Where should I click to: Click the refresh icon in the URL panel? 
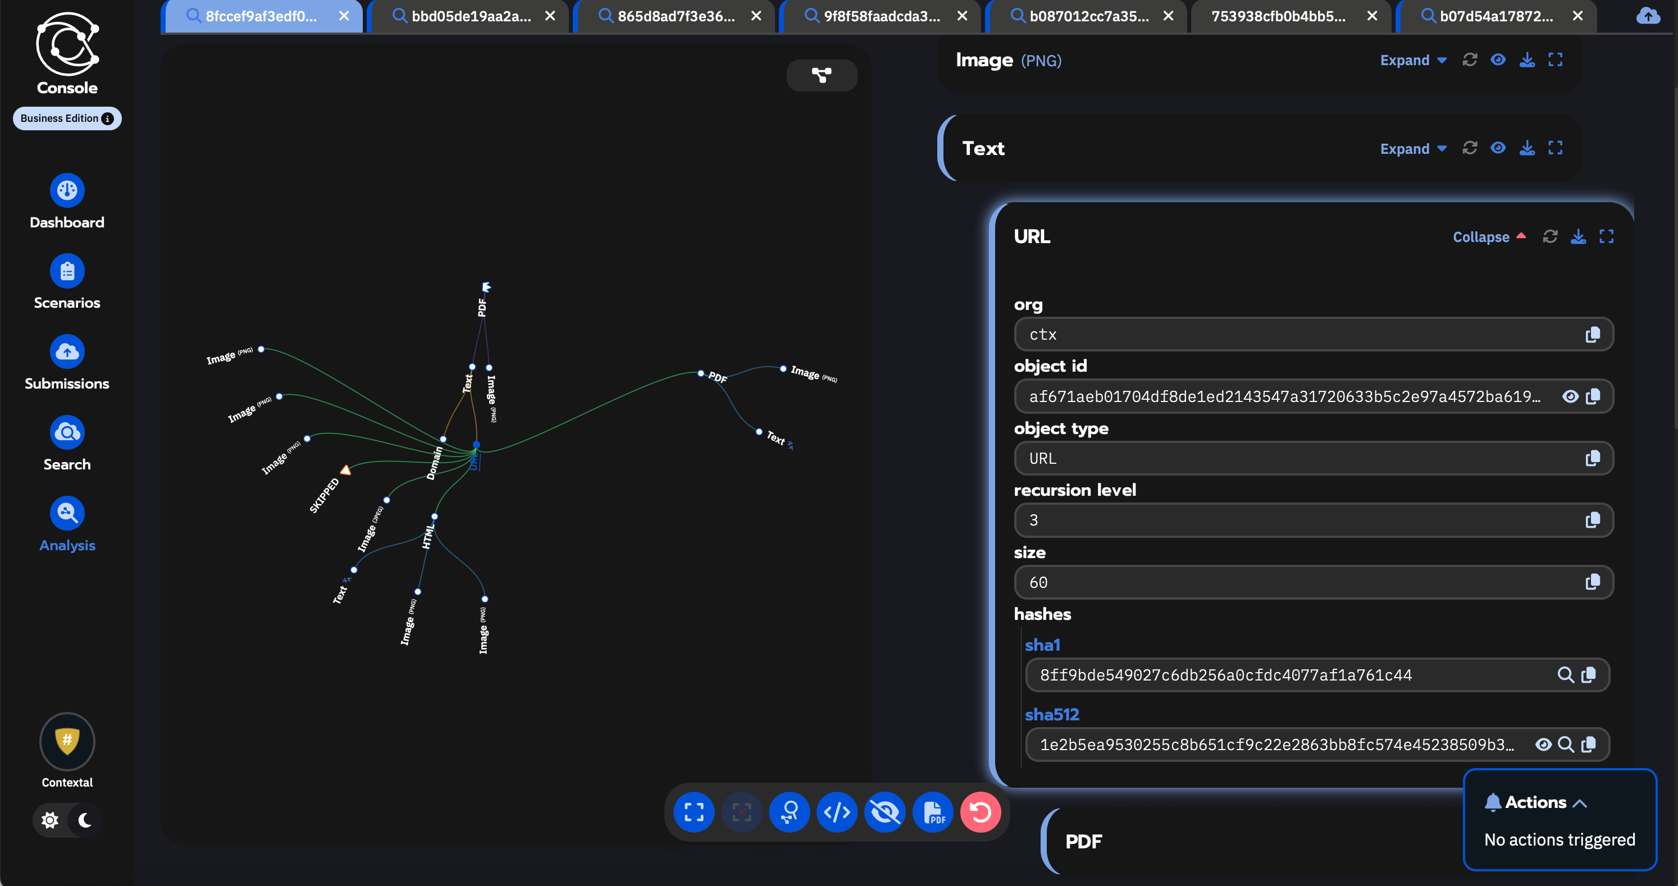tap(1551, 236)
